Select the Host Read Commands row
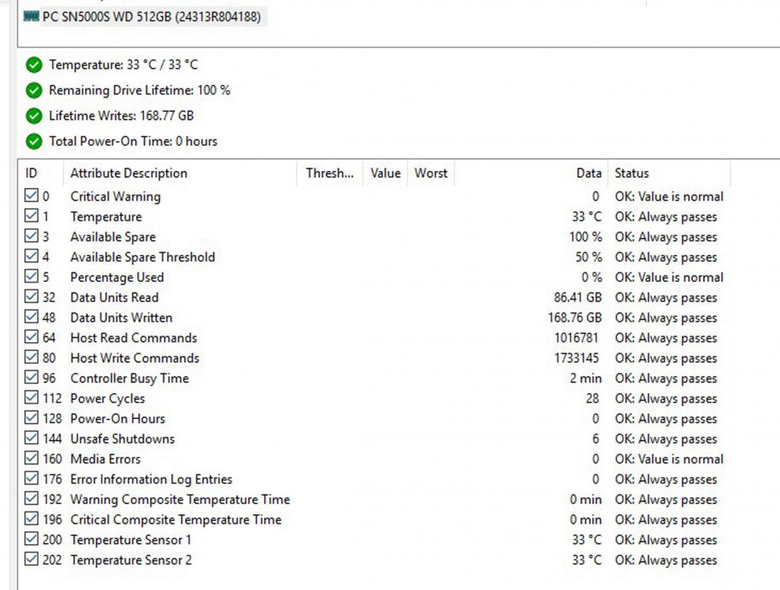780x590 pixels. click(x=133, y=338)
